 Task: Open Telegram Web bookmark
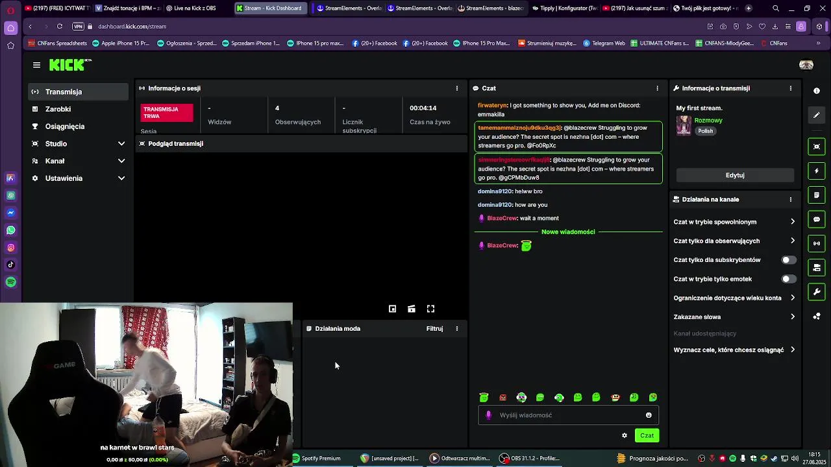tap(604, 43)
